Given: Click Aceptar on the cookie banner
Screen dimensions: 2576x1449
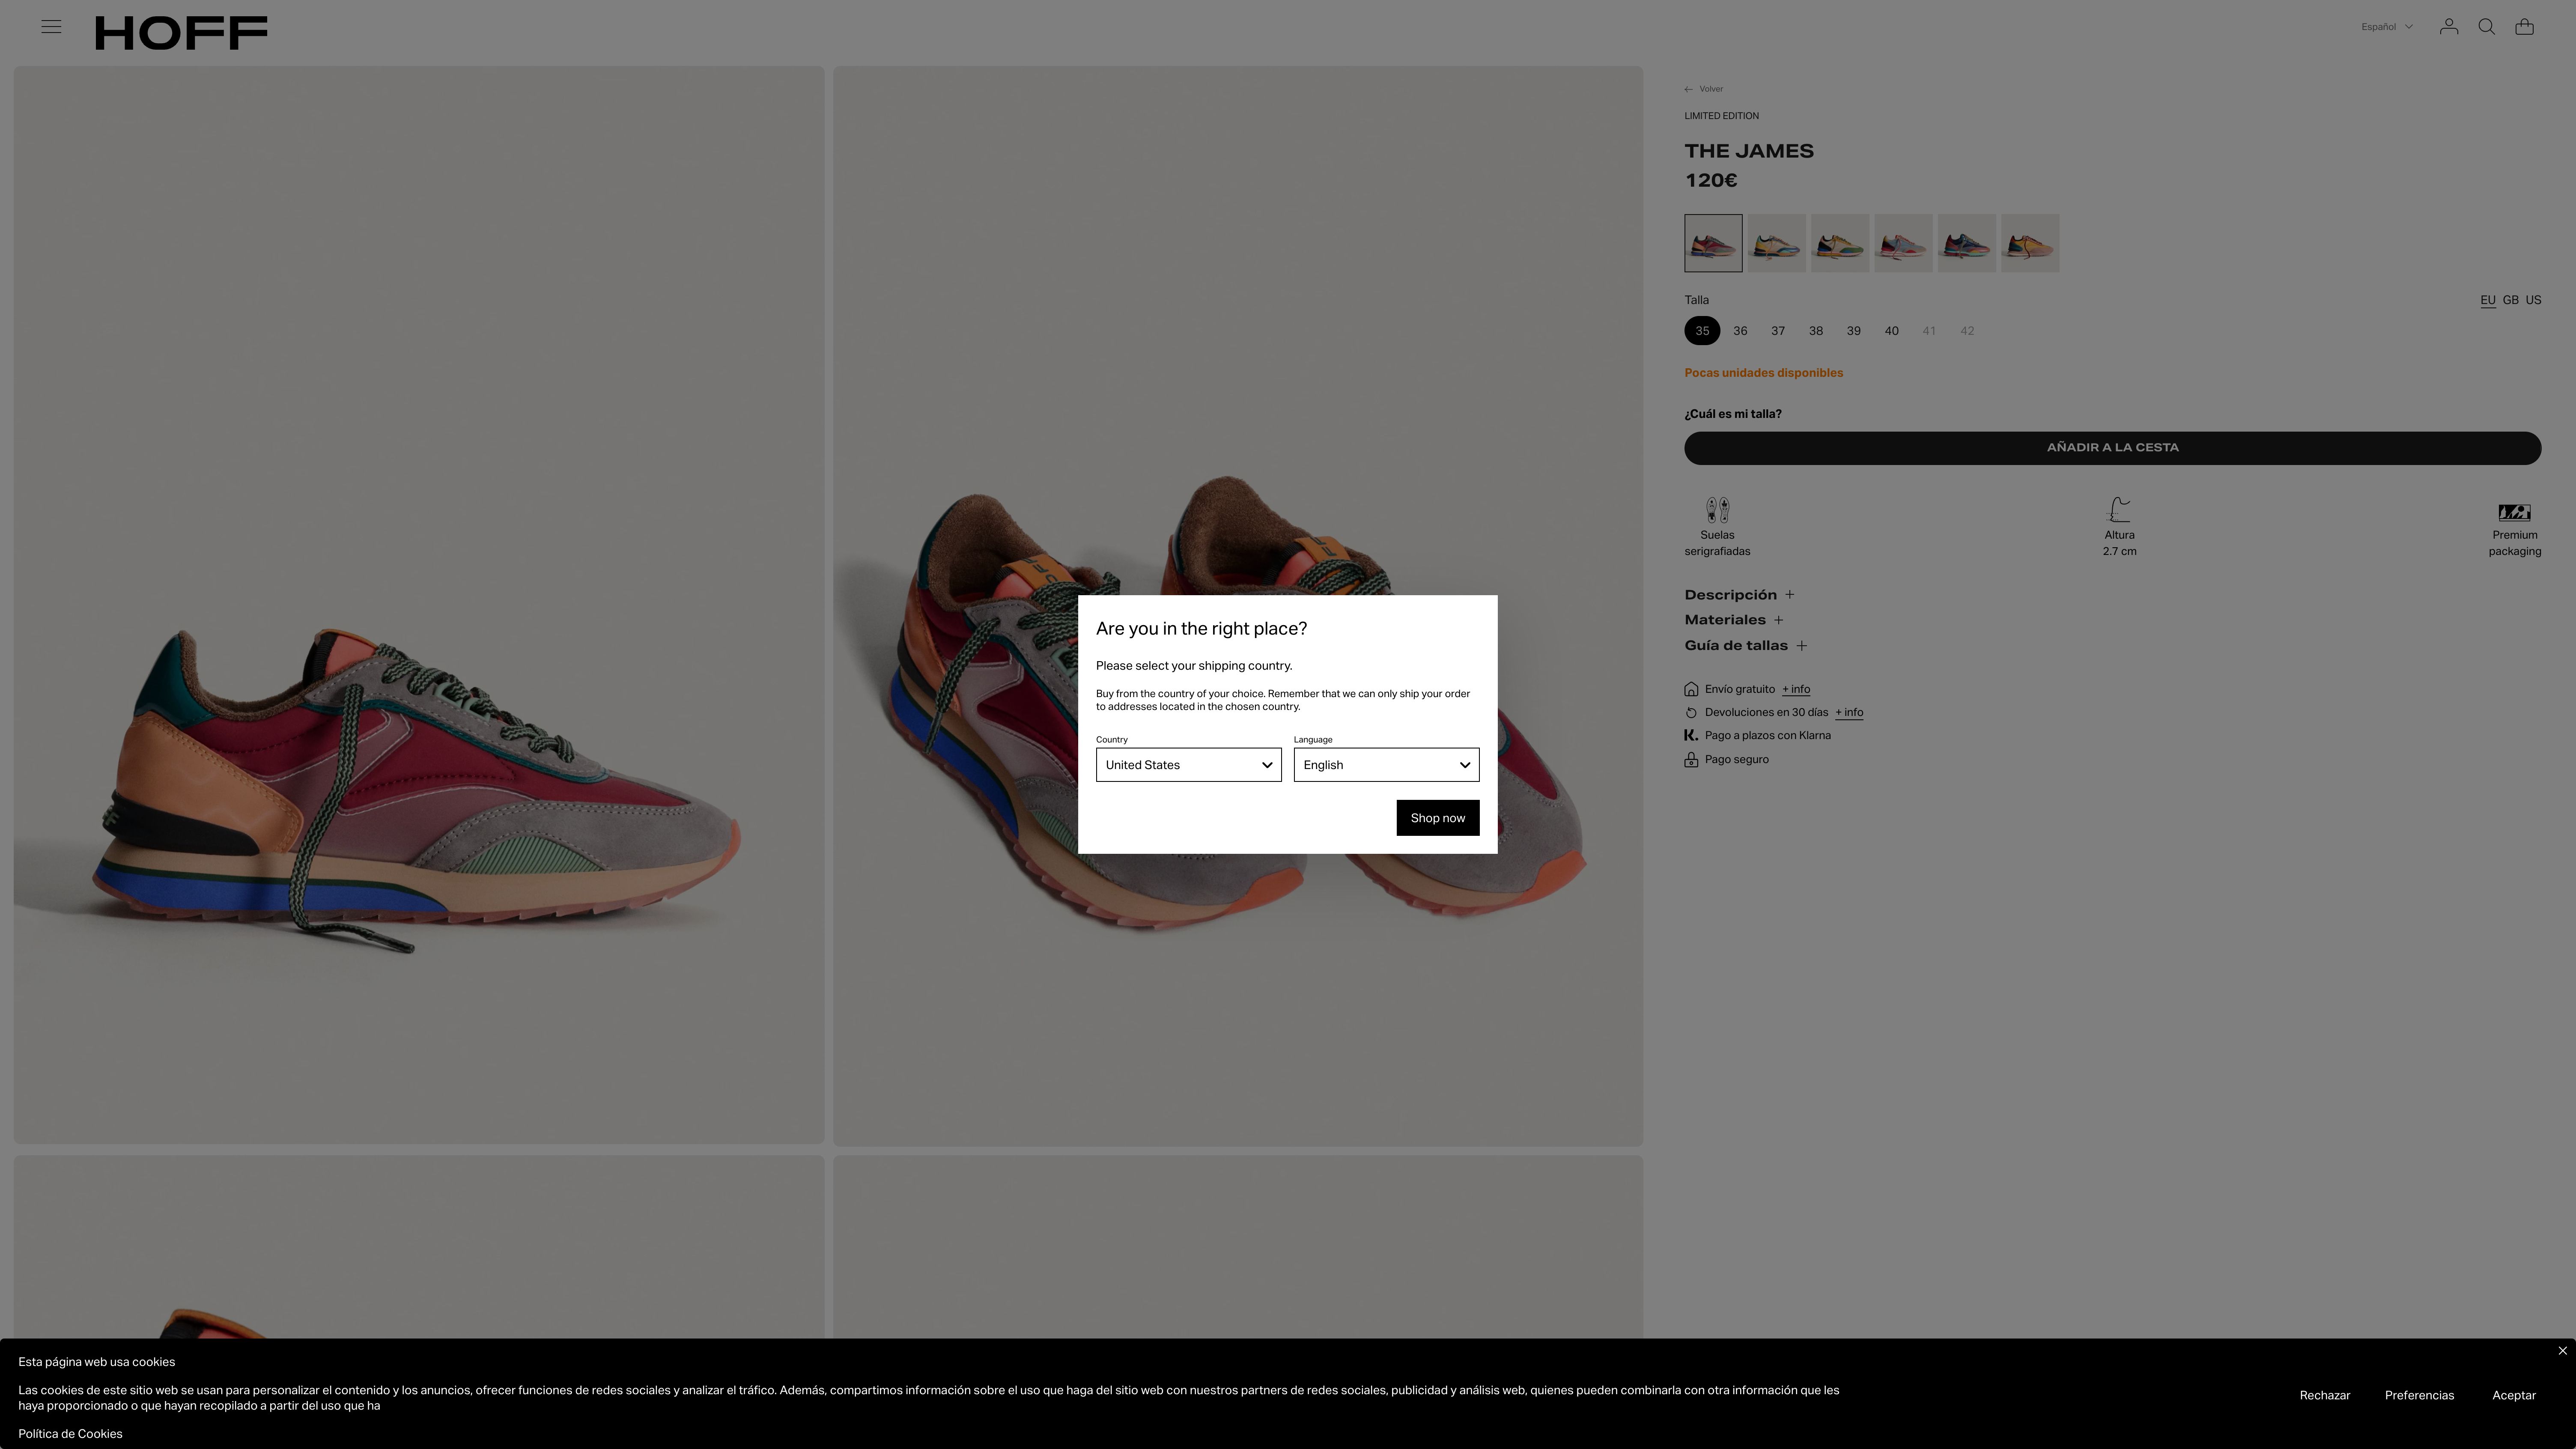Looking at the screenshot, I should click(2513, 1395).
